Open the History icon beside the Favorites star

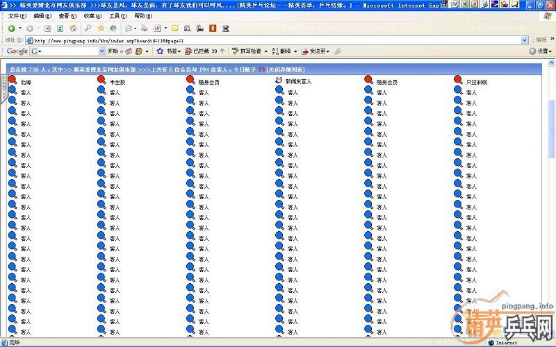tap(113, 28)
